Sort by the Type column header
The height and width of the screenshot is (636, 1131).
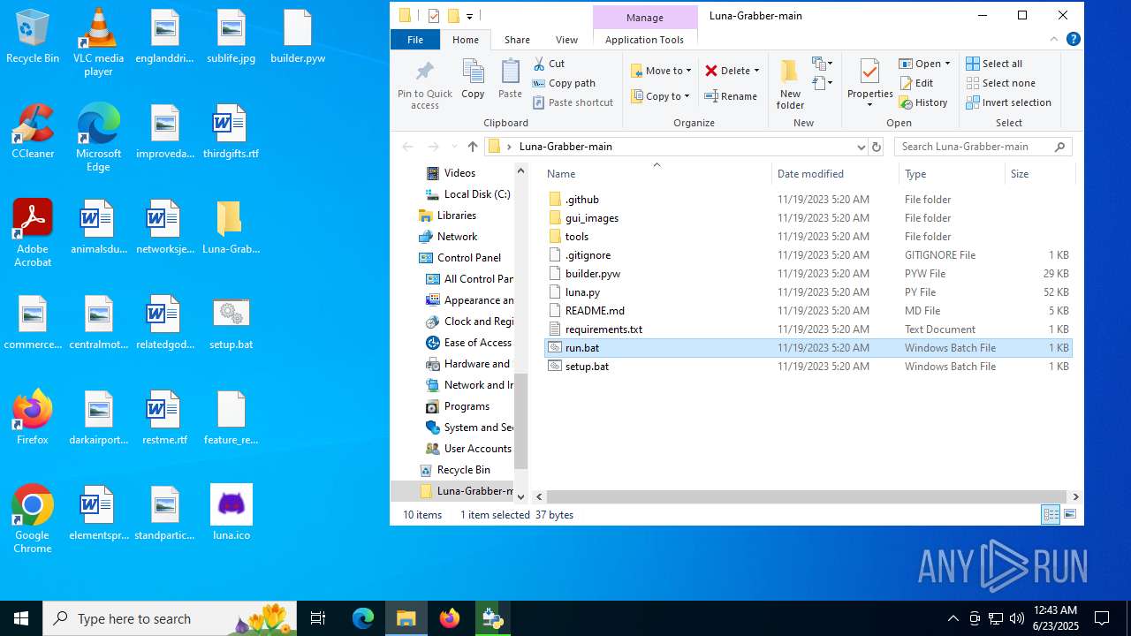[x=952, y=174]
